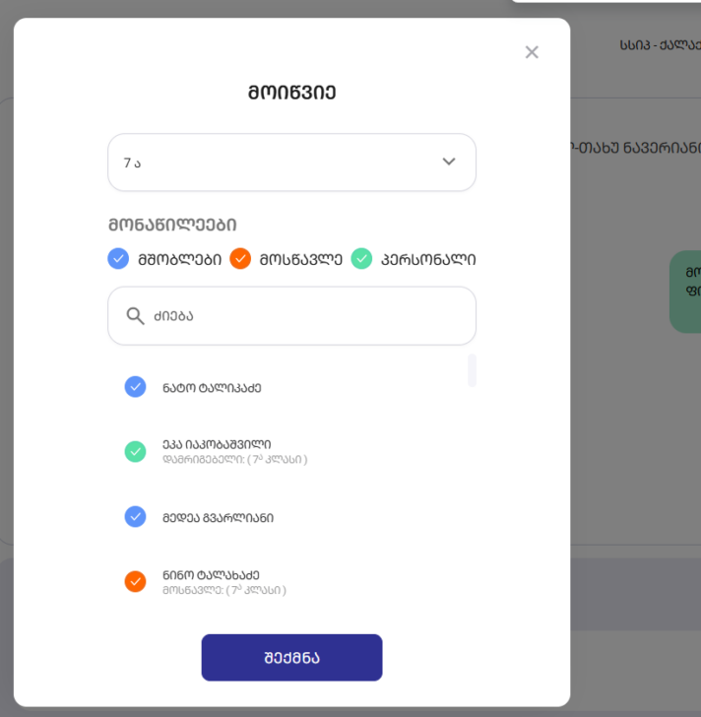Toggle the პერსონალი participants checkbox
This screenshot has width=701, height=717.
[x=362, y=259]
